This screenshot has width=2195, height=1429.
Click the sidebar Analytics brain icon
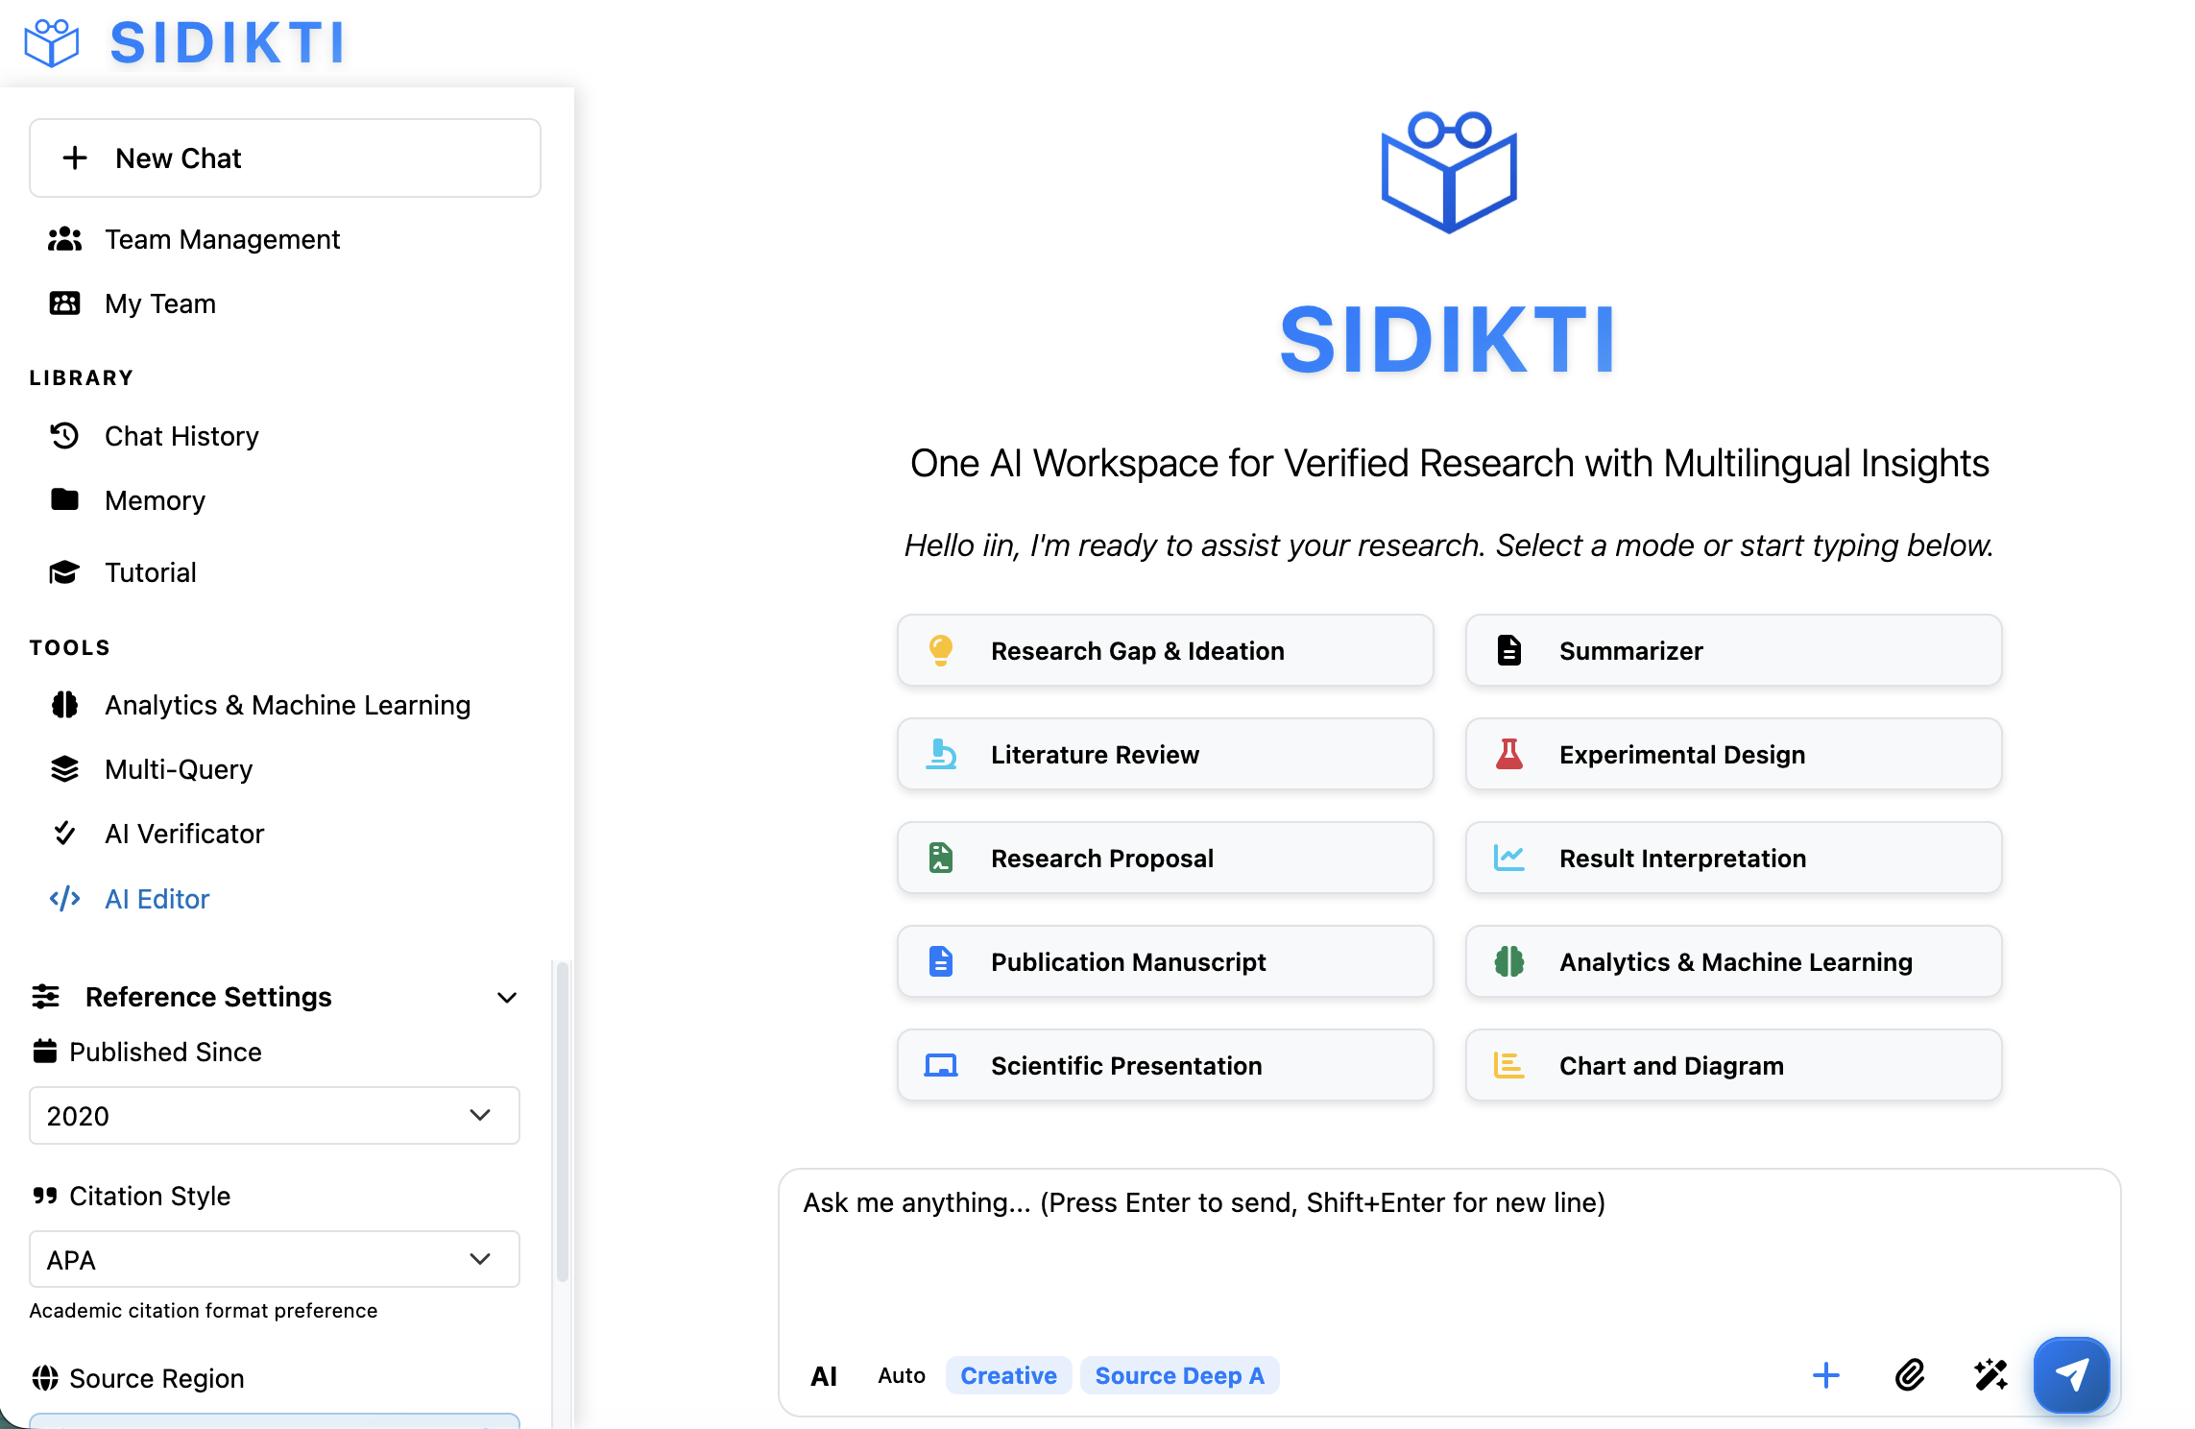64,705
